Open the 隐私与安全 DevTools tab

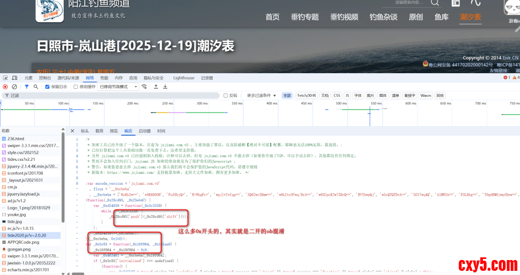click(153, 78)
